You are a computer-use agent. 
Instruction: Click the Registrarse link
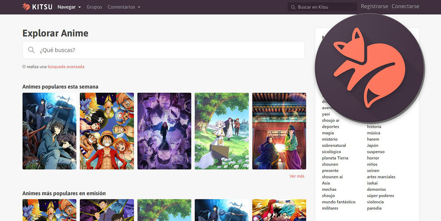point(374,7)
